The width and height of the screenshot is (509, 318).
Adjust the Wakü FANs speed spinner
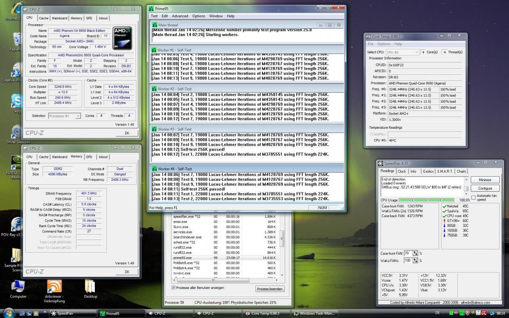[x=415, y=261]
